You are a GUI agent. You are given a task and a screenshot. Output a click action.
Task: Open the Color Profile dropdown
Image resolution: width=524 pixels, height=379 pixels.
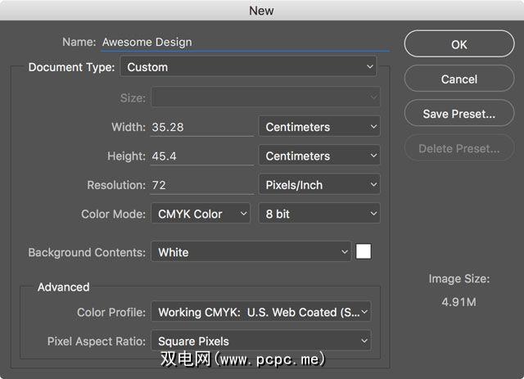pyautogui.click(x=261, y=312)
